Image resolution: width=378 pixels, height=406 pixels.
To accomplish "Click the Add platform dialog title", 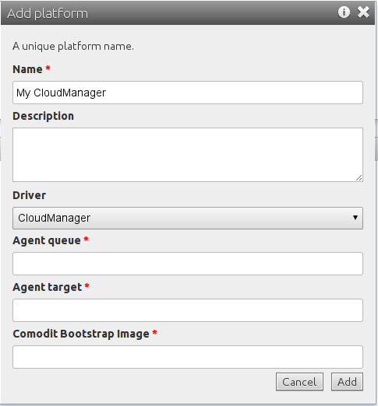I will click(x=48, y=13).
